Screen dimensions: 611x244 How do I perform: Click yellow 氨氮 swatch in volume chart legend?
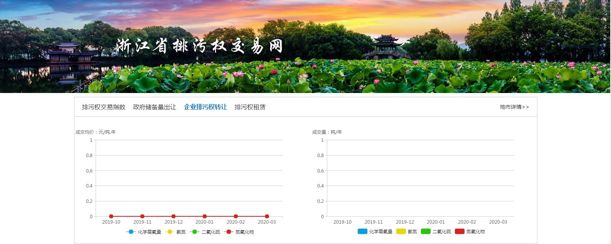click(401, 232)
